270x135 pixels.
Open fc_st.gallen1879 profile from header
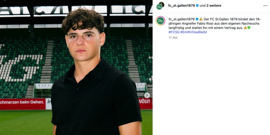coord(181,5)
